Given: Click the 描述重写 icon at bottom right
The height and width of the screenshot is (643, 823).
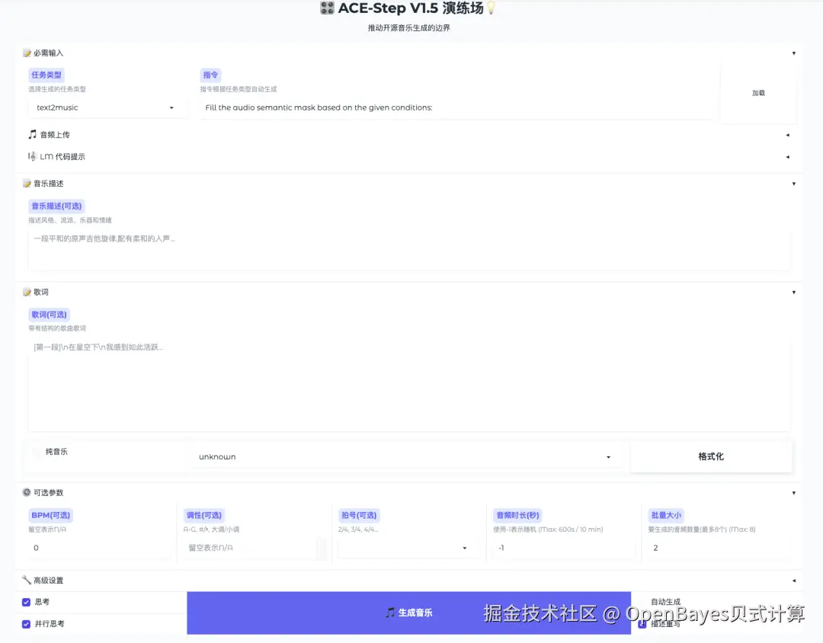Looking at the screenshot, I should click(642, 623).
